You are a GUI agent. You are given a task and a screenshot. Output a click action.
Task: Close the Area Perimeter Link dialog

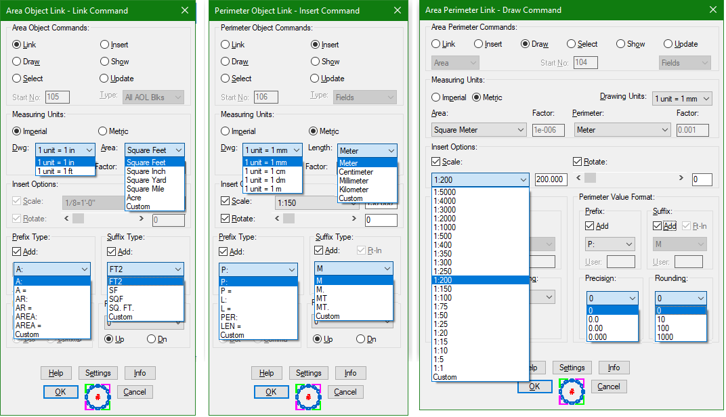(x=713, y=9)
